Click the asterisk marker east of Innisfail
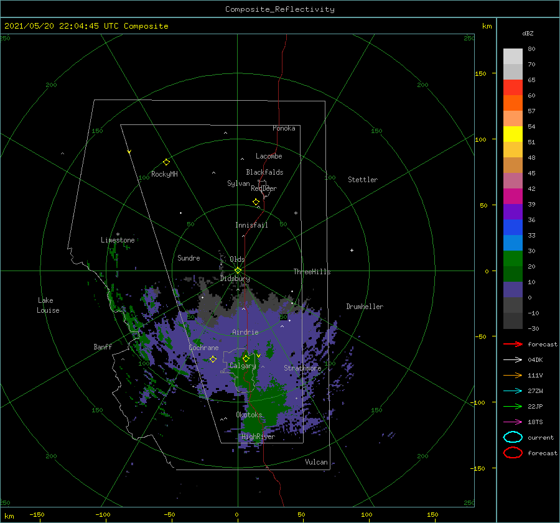560x523 pixels. click(x=296, y=213)
